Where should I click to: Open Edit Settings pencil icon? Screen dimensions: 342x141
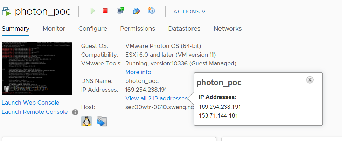136,11
